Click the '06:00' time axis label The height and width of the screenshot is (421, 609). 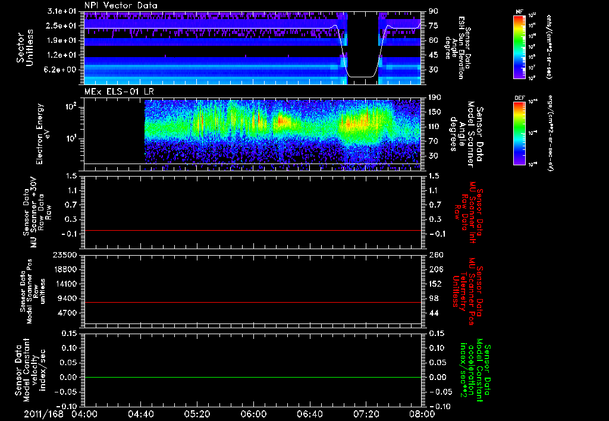click(x=253, y=414)
